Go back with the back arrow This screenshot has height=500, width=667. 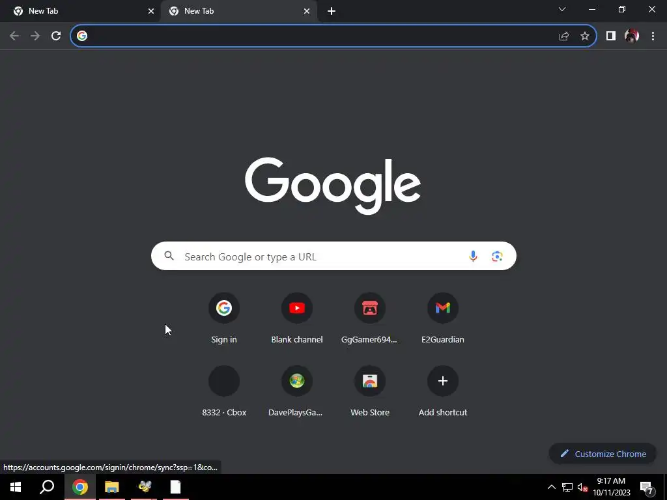click(x=14, y=36)
